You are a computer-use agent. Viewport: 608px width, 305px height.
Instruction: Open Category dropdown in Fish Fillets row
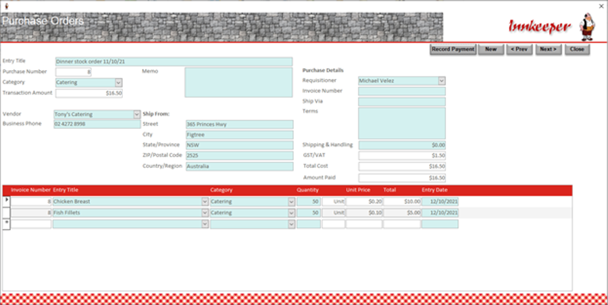[292, 213]
